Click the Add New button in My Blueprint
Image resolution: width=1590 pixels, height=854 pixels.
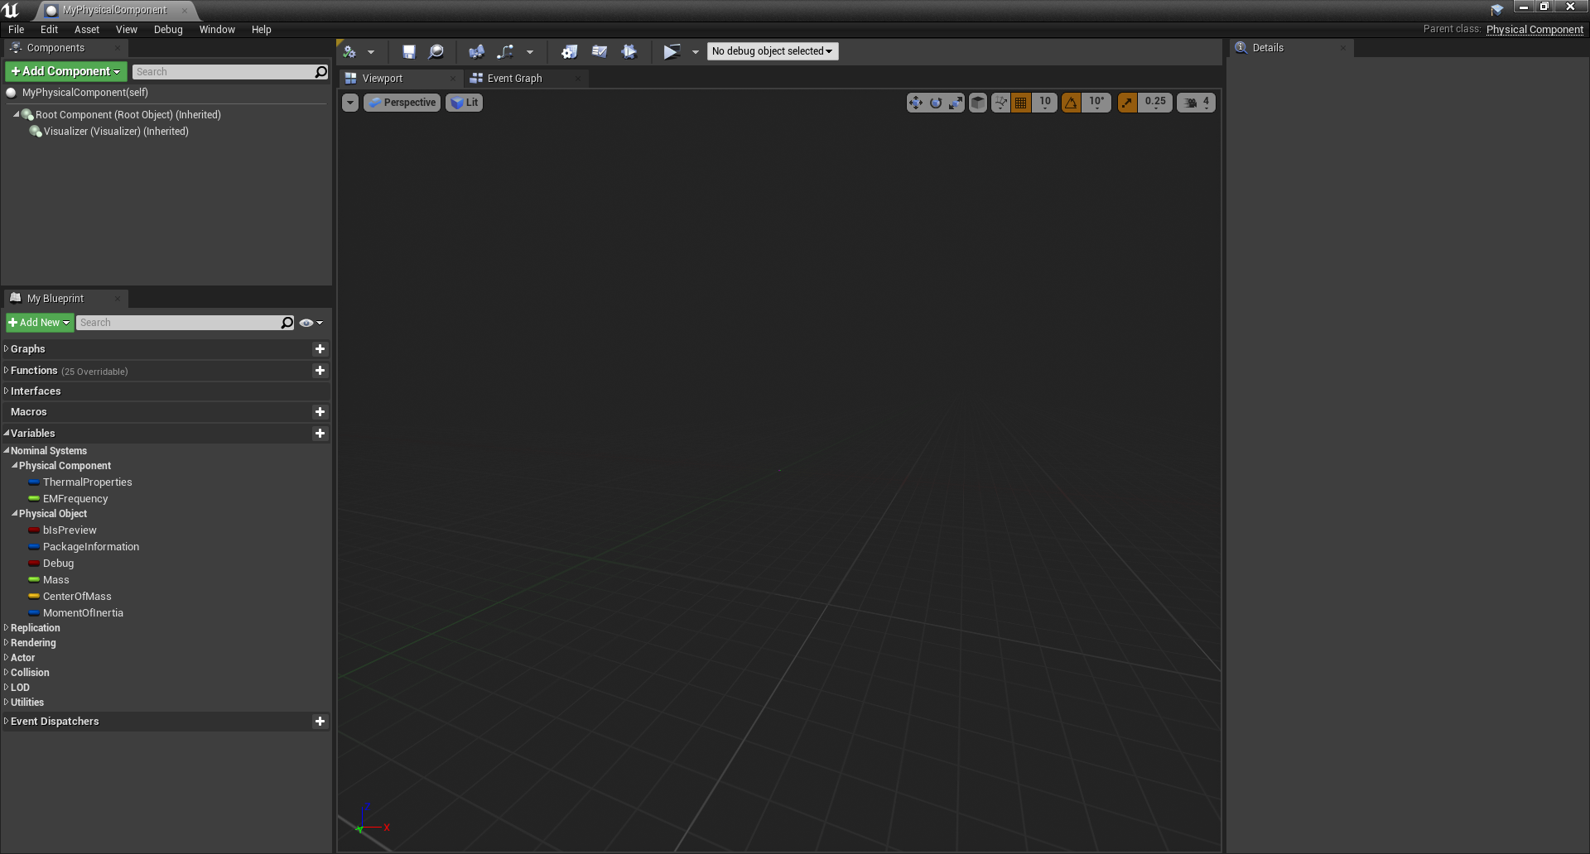click(x=39, y=323)
